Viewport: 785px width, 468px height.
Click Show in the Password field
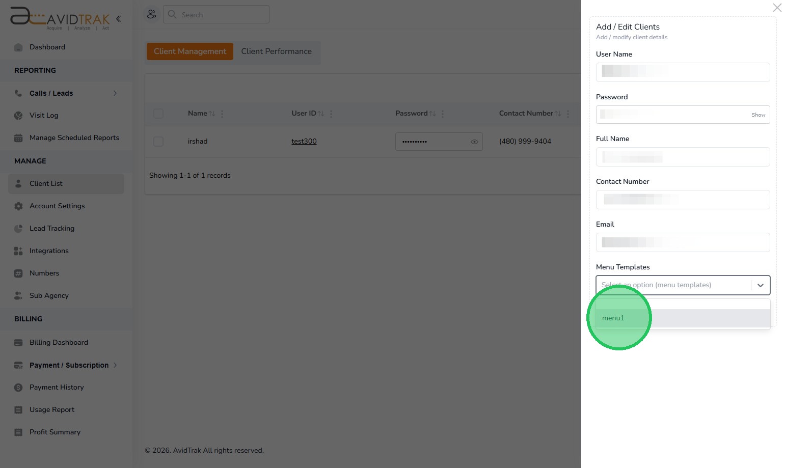point(758,115)
